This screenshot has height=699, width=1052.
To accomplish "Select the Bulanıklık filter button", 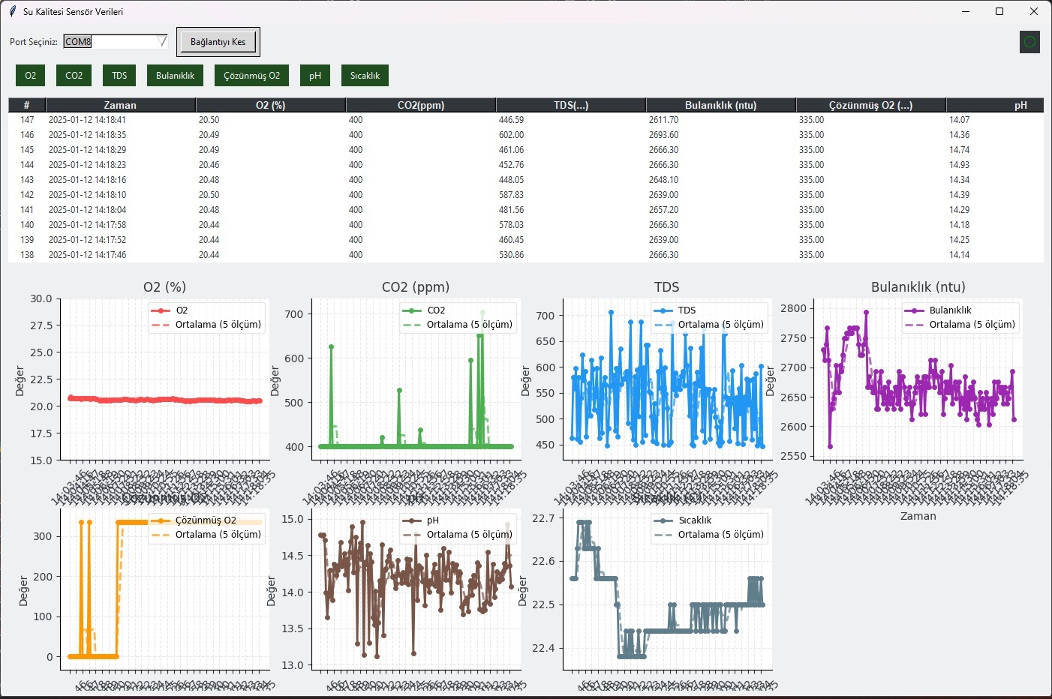I will pos(176,75).
